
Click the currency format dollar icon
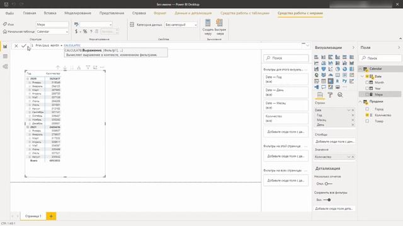click(76, 31)
